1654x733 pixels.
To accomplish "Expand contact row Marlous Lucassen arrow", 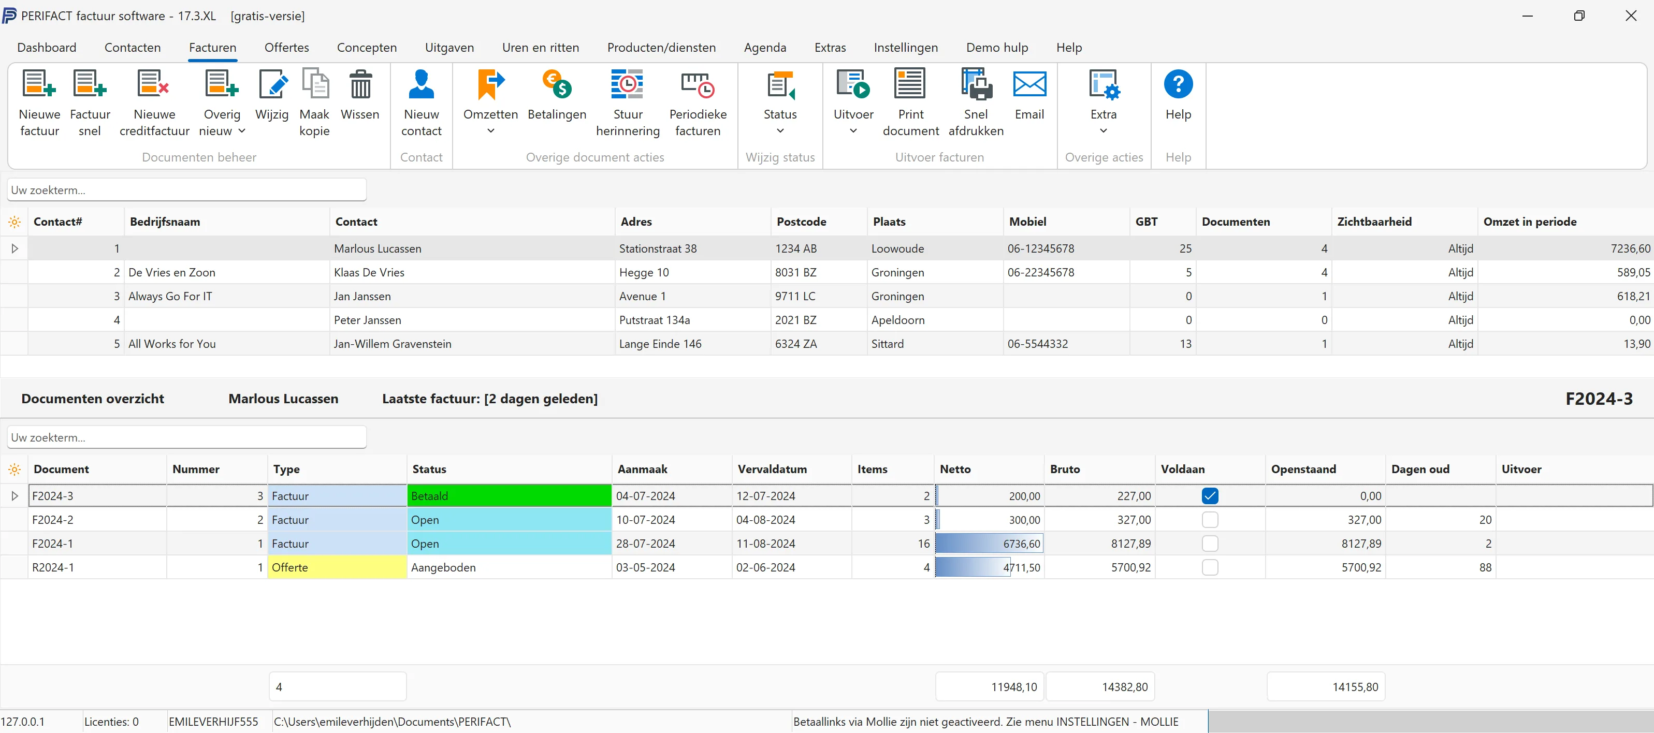I will [14, 248].
